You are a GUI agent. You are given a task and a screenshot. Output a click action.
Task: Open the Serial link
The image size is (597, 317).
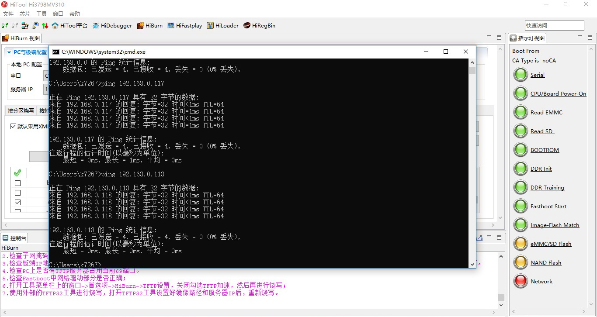click(538, 75)
